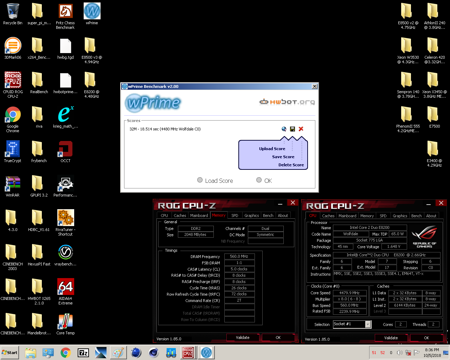The width and height of the screenshot is (450, 360).
Task: Click the Action Center flag tray icon
Action: (417, 353)
